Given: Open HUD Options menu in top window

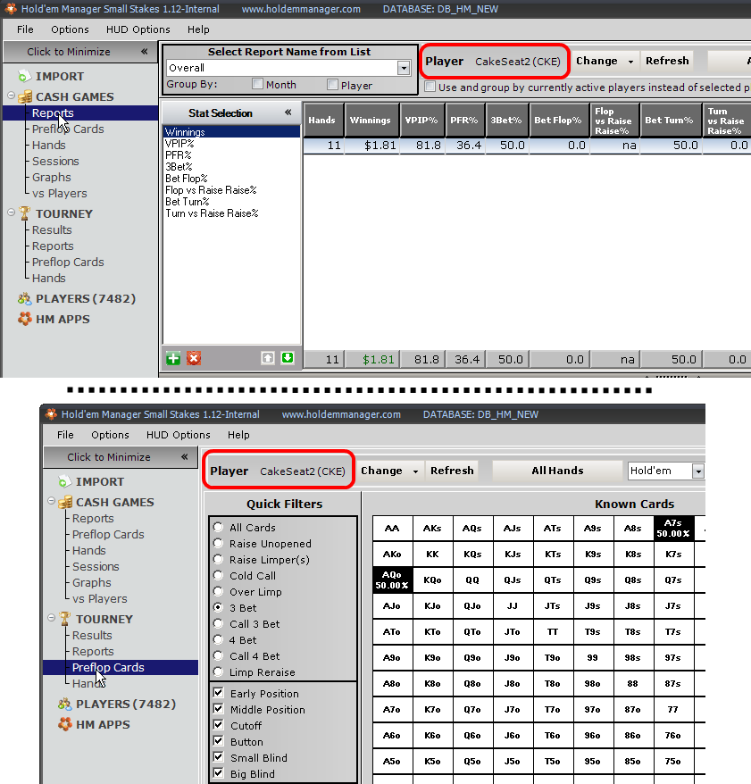Looking at the screenshot, I should point(138,29).
